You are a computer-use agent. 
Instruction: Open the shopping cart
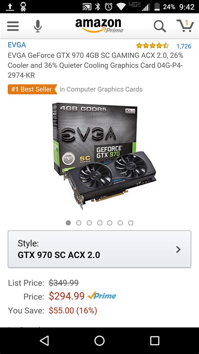coord(185,26)
